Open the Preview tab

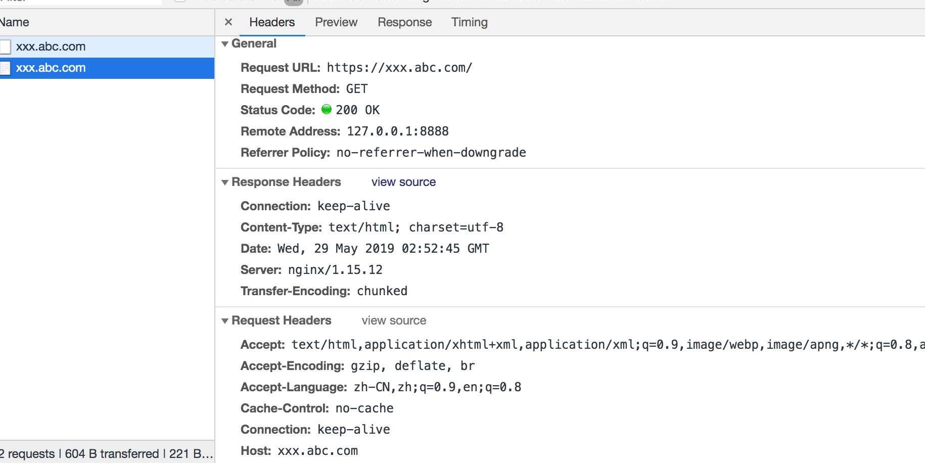click(336, 22)
